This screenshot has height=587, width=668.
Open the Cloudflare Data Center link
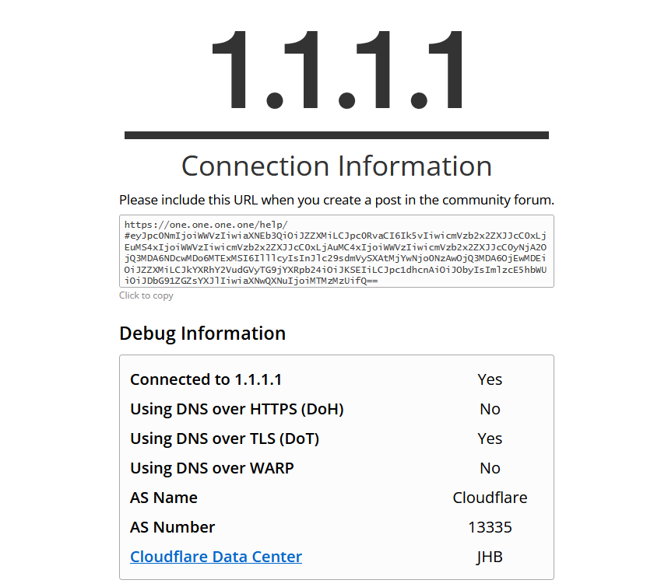click(216, 557)
